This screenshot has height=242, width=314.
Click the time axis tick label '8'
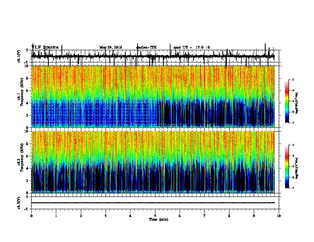pyautogui.click(x=229, y=216)
